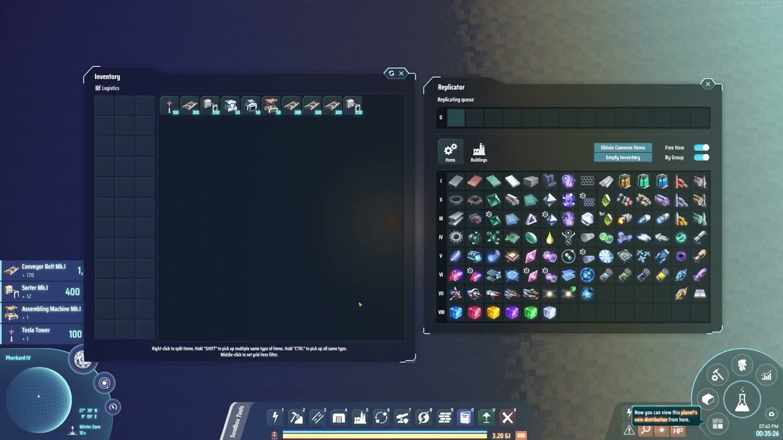Screen dimensions: 783x440
Task: Take a screenshot with the camera icon
Action: (x=771, y=414)
